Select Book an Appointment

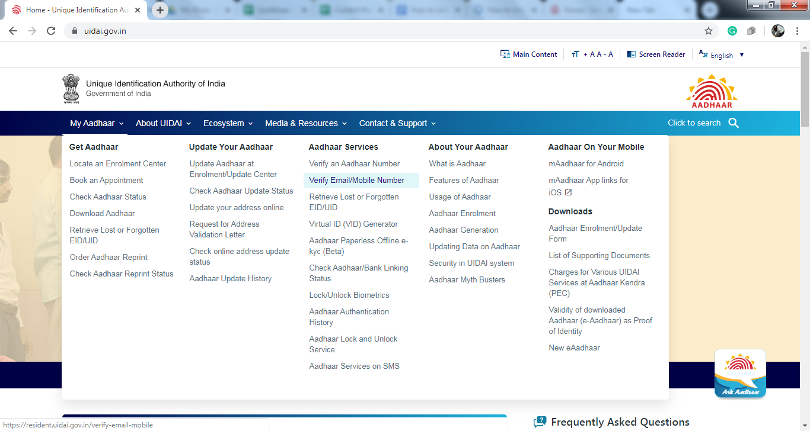[x=107, y=181]
